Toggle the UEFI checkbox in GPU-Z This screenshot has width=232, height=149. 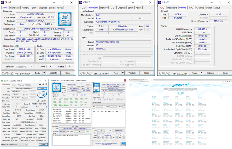[x=42, y=101]
